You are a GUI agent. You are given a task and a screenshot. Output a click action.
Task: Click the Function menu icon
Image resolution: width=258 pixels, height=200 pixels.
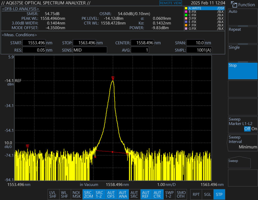click(x=234, y=4)
